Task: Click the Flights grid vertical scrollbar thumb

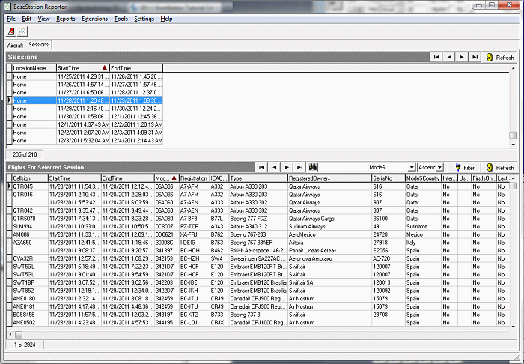Action: [513, 186]
